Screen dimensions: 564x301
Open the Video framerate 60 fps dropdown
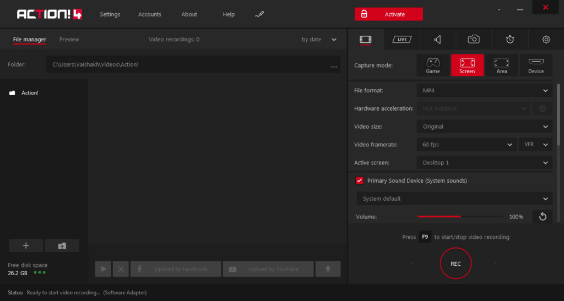[x=467, y=144]
